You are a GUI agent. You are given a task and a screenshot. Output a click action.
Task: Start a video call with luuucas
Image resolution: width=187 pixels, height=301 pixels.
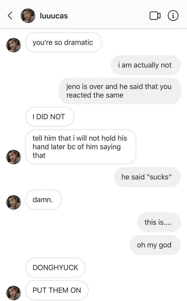click(x=155, y=16)
